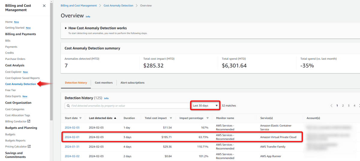Click the $6,301.64 total spend value

click(x=234, y=65)
